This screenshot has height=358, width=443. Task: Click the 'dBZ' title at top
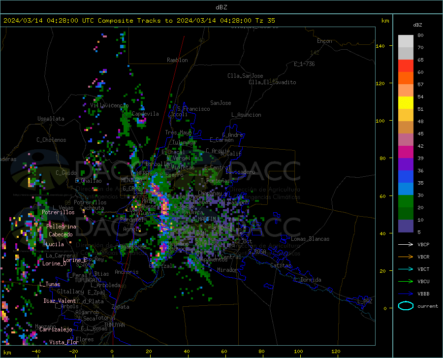click(221, 7)
